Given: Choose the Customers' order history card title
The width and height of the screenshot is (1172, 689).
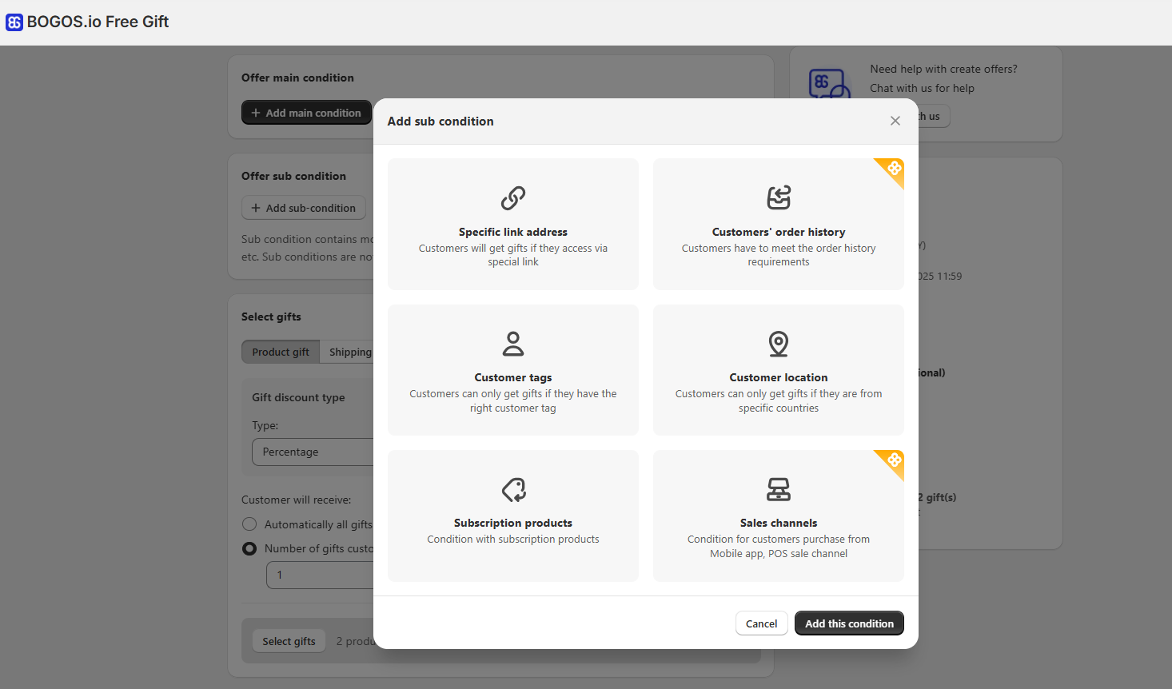Looking at the screenshot, I should point(779,232).
